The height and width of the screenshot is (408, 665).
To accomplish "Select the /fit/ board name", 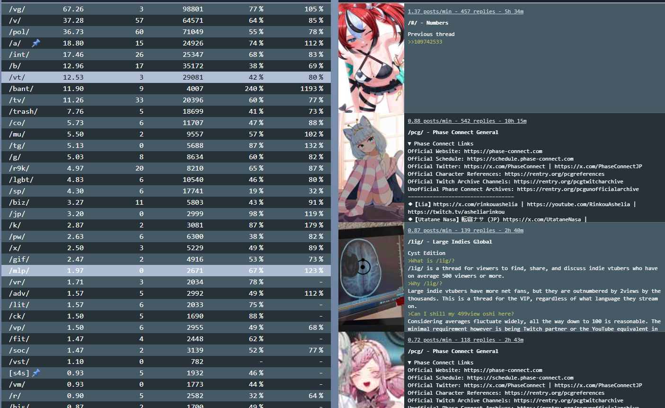I will pos(19,339).
